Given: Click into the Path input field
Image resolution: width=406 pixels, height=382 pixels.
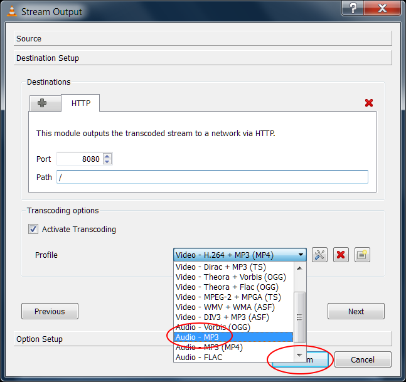Looking at the screenshot, I should tap(212, 177).
